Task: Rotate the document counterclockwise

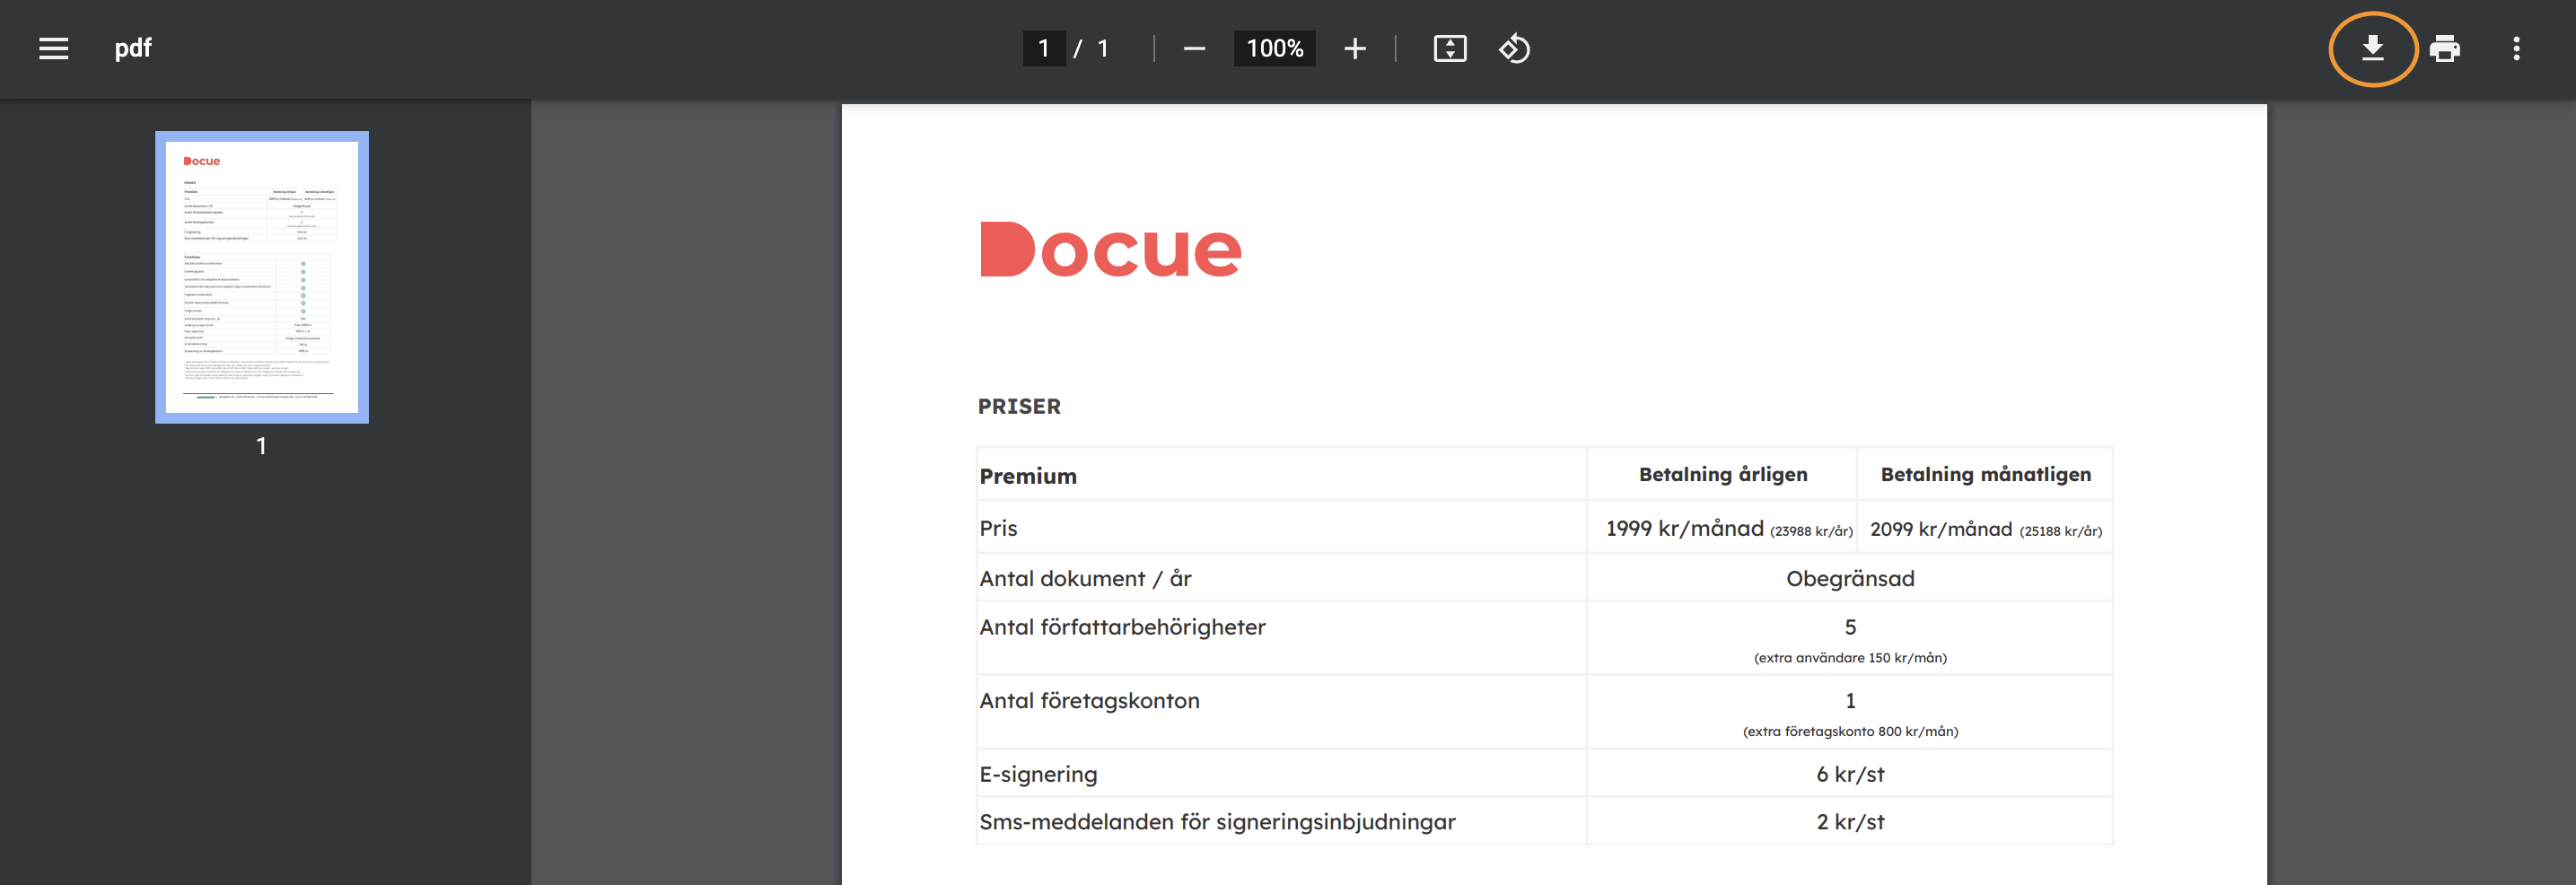Action: pyautogui.click(x=1514, y=48)
